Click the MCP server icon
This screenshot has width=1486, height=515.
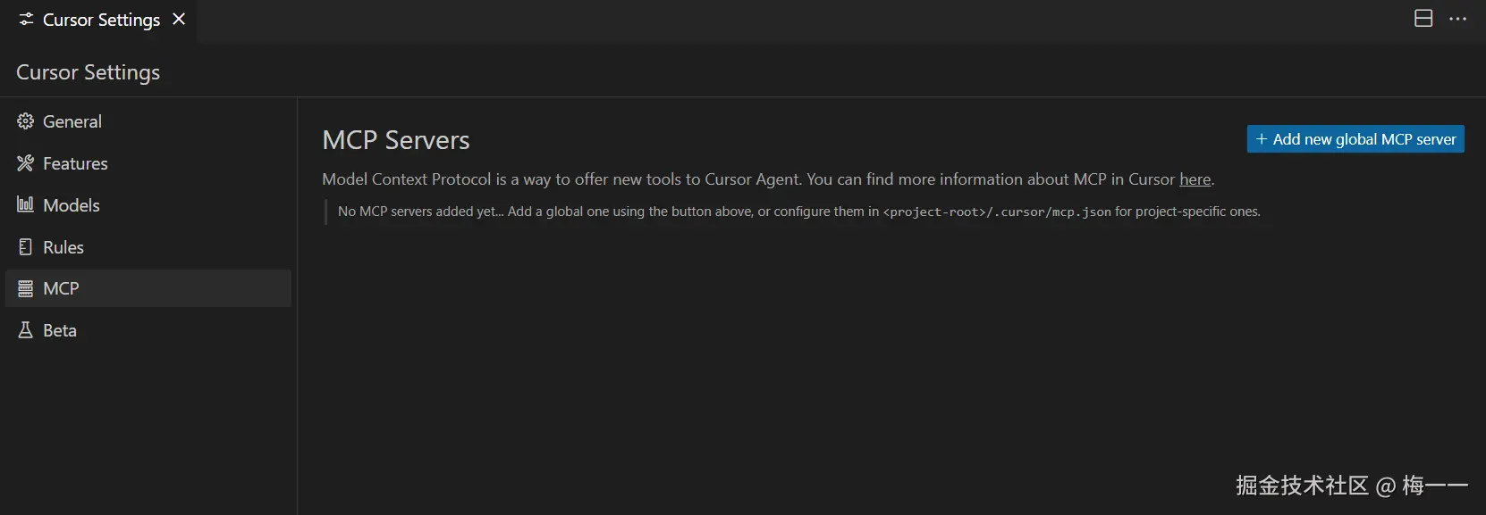26,288
